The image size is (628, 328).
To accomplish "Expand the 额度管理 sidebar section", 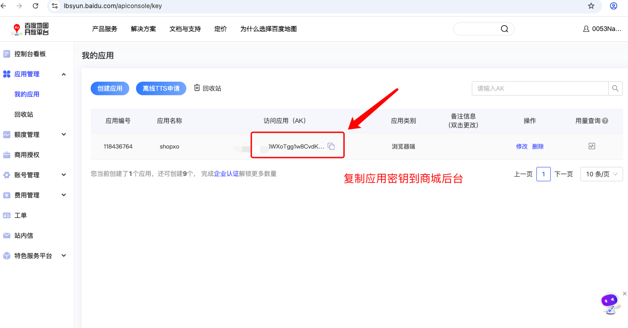I will click(64, 135).
